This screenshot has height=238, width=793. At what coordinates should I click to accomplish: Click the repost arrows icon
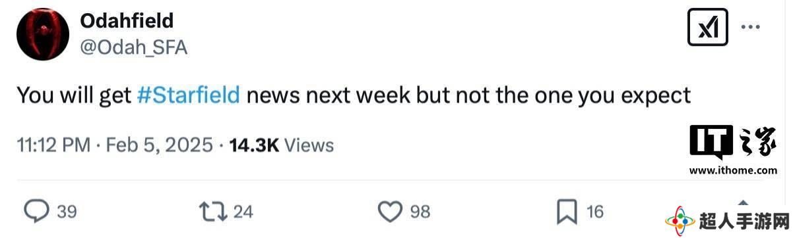point(213,211)
